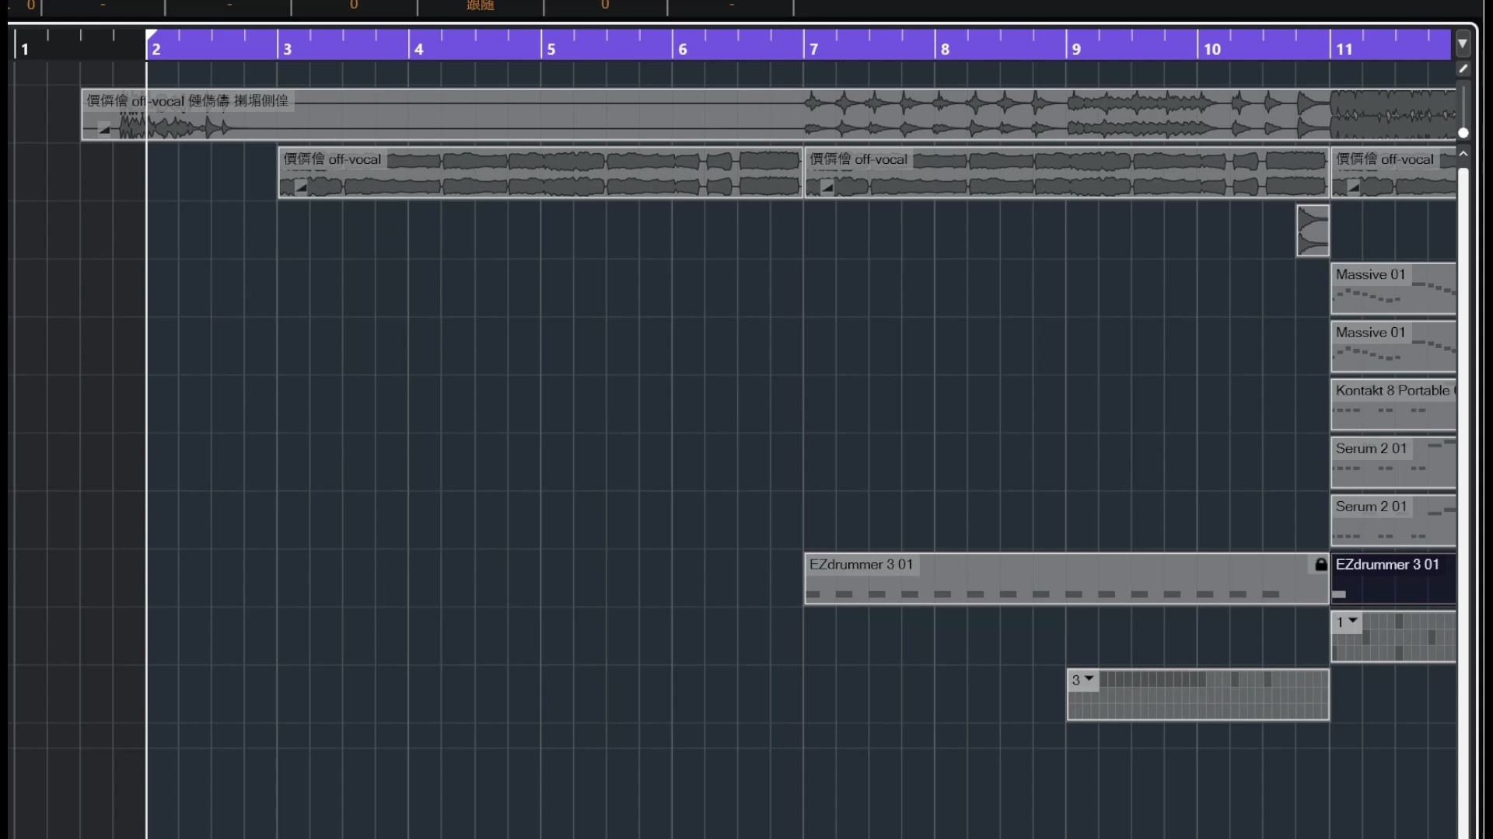Select the upper Massive 01 MIDI clip

pyautogui.click(x=1393, y=289)
